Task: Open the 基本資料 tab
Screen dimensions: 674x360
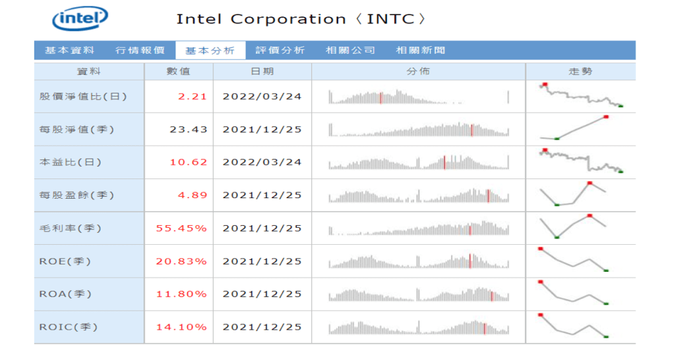Action: pyautogui.click(x=69, y=50)
